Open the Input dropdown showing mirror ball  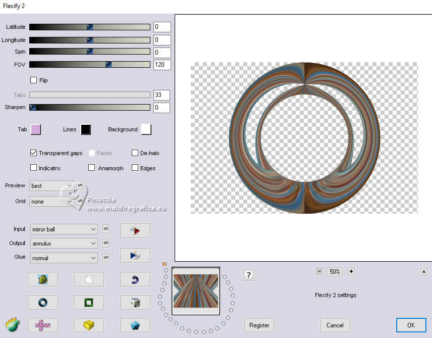(64, 229)
